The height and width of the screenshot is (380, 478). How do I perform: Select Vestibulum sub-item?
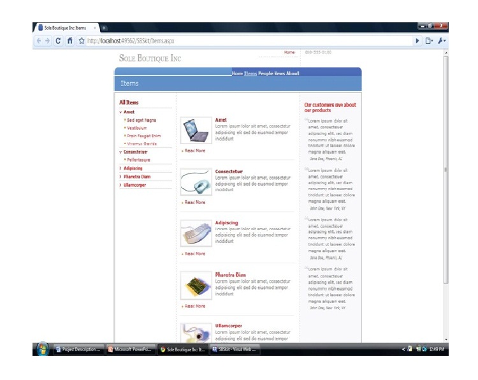pos(137,128)
